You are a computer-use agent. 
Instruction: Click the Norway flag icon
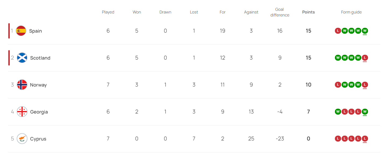click(22, 85)
